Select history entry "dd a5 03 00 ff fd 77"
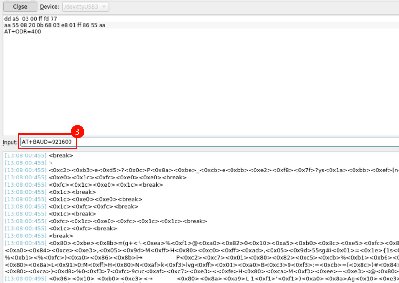Viewport: 399px width, 283px height. (x=26, y=19)
